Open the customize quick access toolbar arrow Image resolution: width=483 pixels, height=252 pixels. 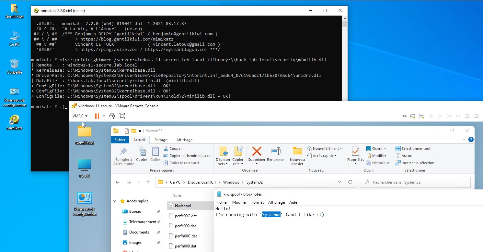(x=140, y=131)
